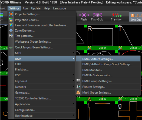Click the pinwheel icon on Cue 25
Viewport: 142px width, 120px height.
pyautogui.click(x=120, y=48)
